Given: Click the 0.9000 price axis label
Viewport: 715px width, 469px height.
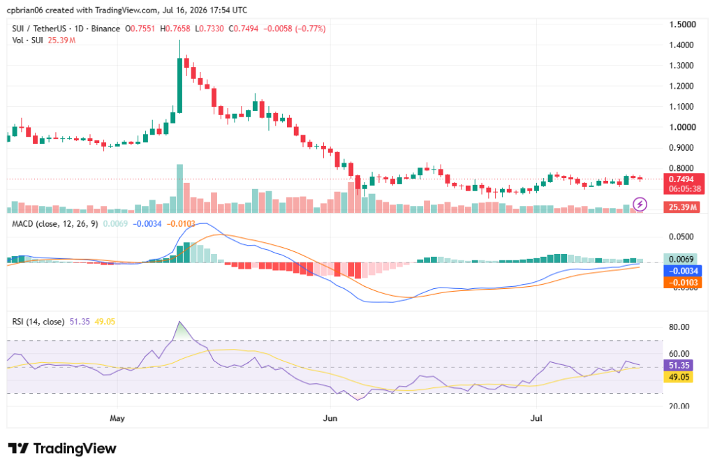Looking at the screenshot, I should [681, 148].
